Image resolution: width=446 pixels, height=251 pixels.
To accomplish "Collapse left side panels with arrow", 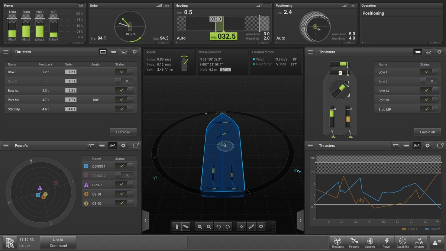I will pos(145,220).
